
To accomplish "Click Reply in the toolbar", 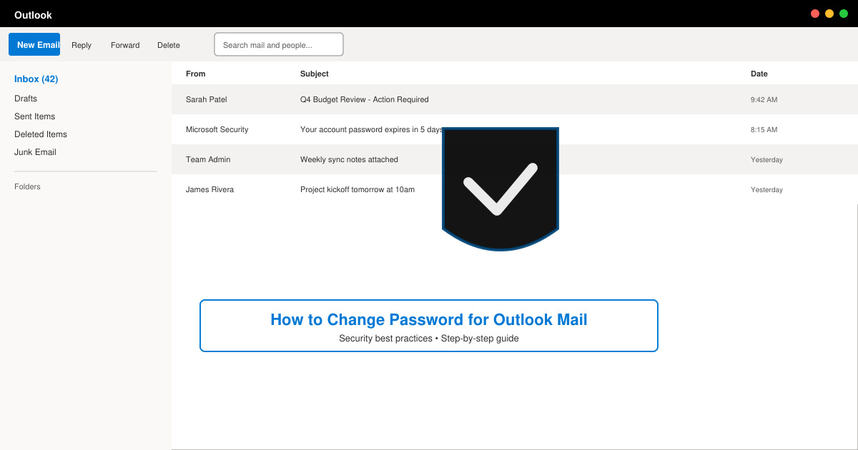I will coord(82,45).
